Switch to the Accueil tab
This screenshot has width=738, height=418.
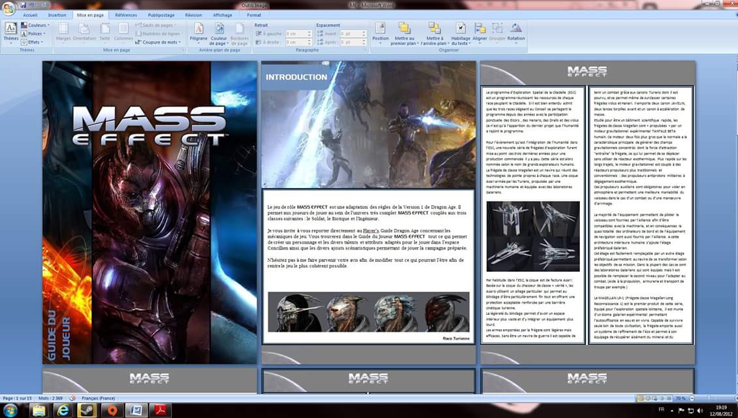click(x=30, y=15)
